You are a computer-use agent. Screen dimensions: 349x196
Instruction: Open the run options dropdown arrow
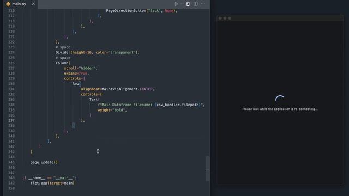pos(181,4)
